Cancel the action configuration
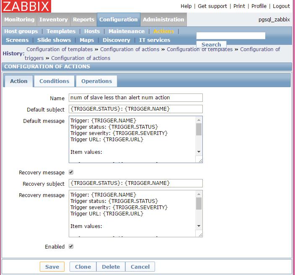Viewport: 295px width, 275px height. (x=140, y=267)
